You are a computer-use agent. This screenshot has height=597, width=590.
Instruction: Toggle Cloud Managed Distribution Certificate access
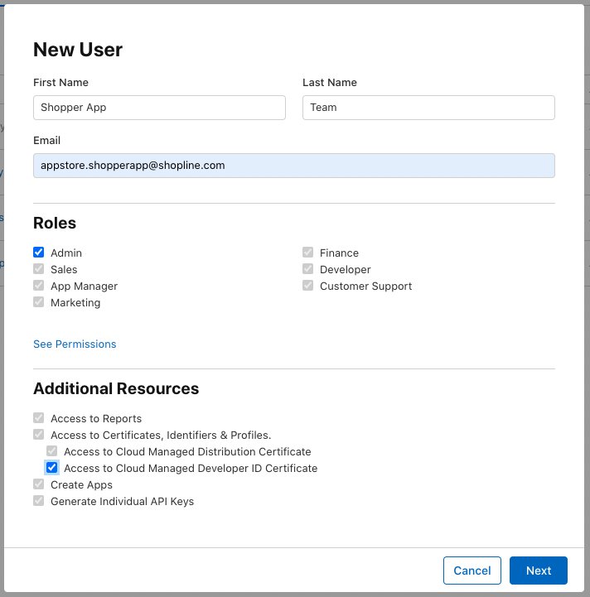click(52, 451)
